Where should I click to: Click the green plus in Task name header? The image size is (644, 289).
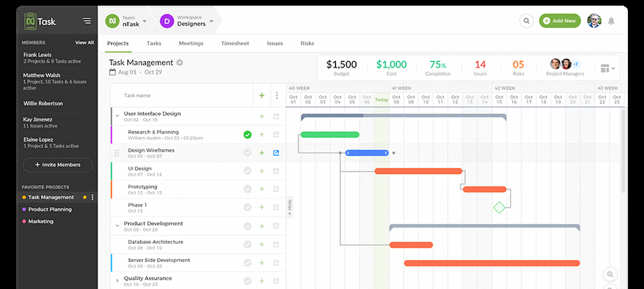(x=262, y=96)
